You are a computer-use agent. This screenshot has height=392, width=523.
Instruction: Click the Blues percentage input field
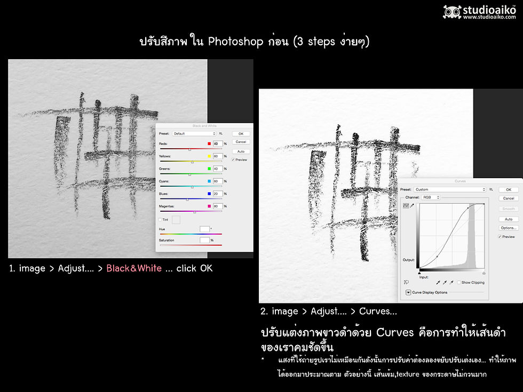(218, 194)
